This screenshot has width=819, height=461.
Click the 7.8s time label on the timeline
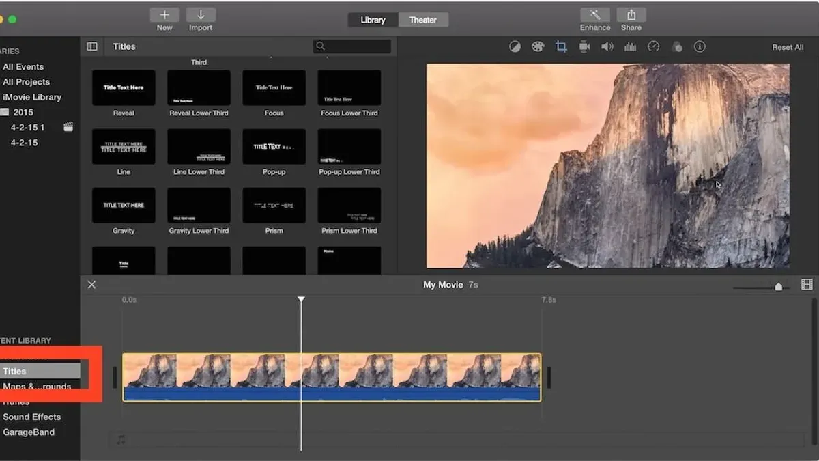click(549, 300)
